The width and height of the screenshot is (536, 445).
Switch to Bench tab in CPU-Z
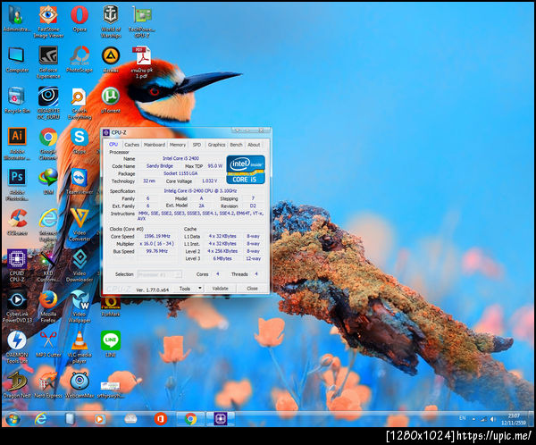tap(236, 145)
